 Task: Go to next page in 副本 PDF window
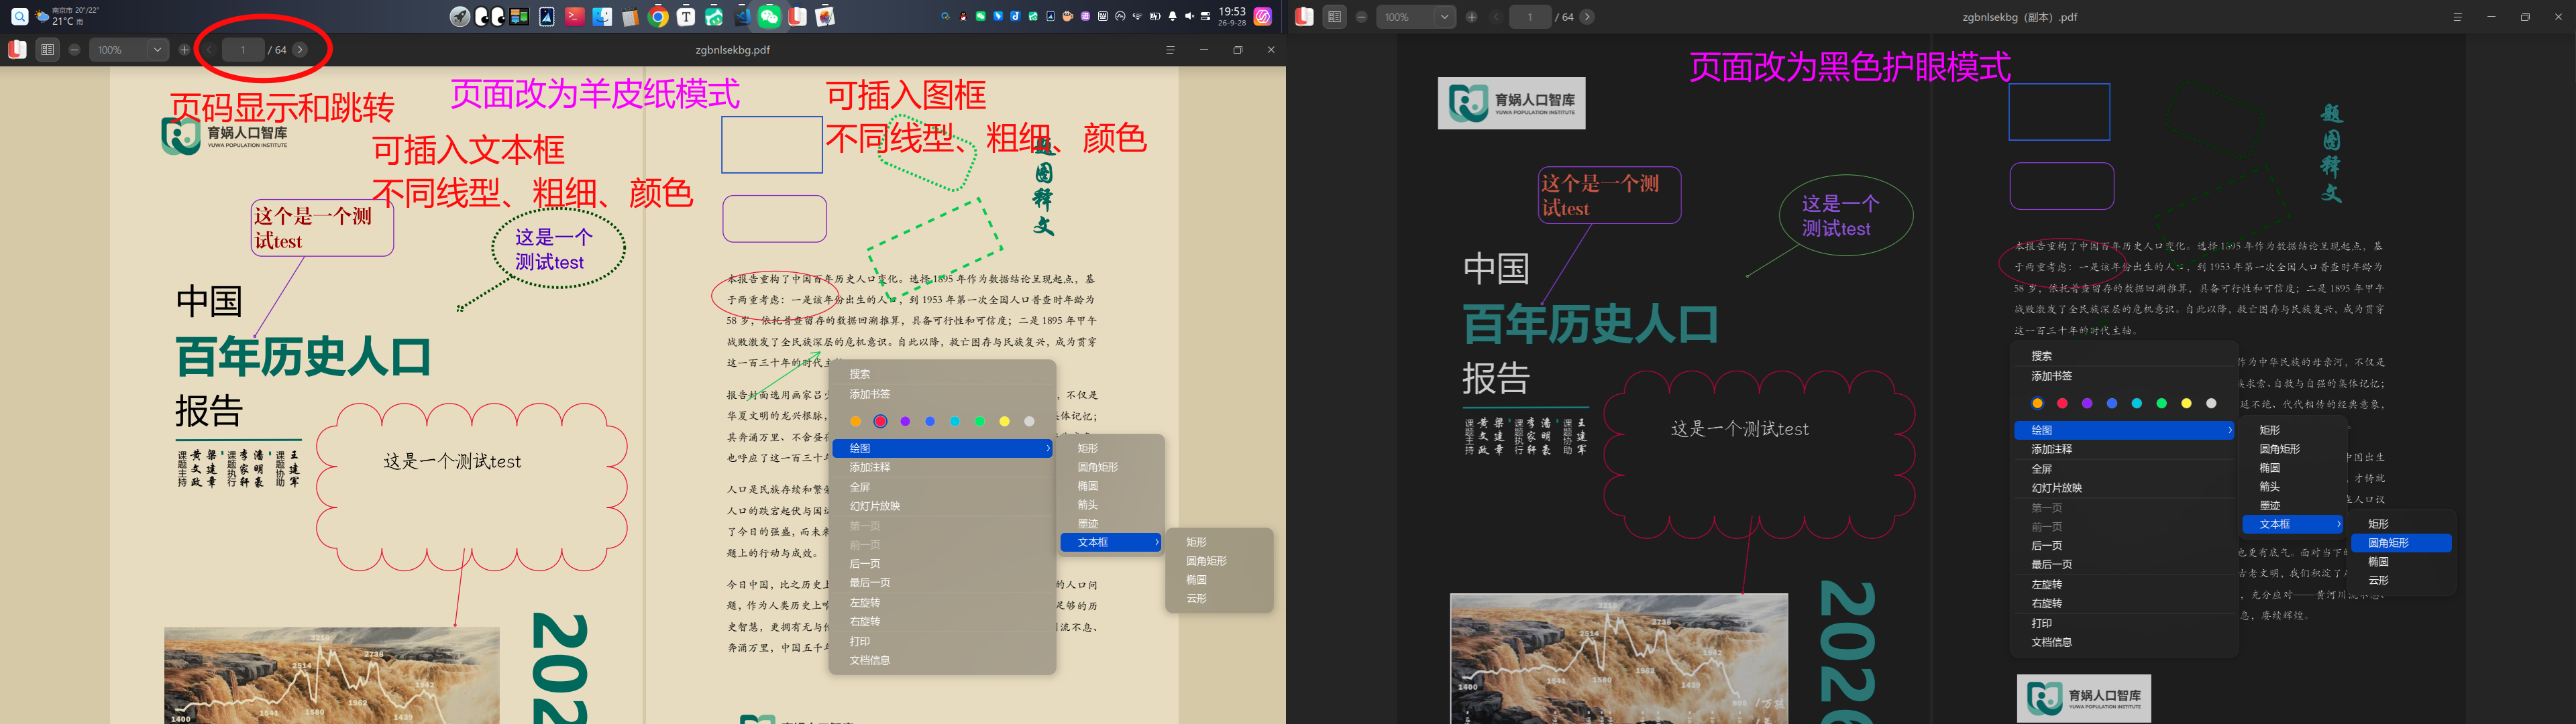[1587, 17]
